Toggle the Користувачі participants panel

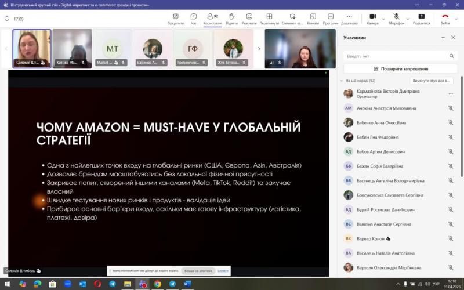point(212,19)
